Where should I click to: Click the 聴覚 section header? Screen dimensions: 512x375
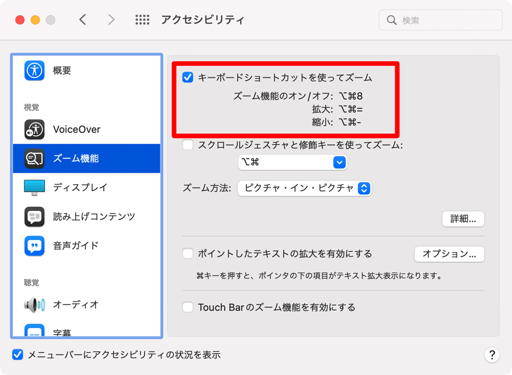31,283
